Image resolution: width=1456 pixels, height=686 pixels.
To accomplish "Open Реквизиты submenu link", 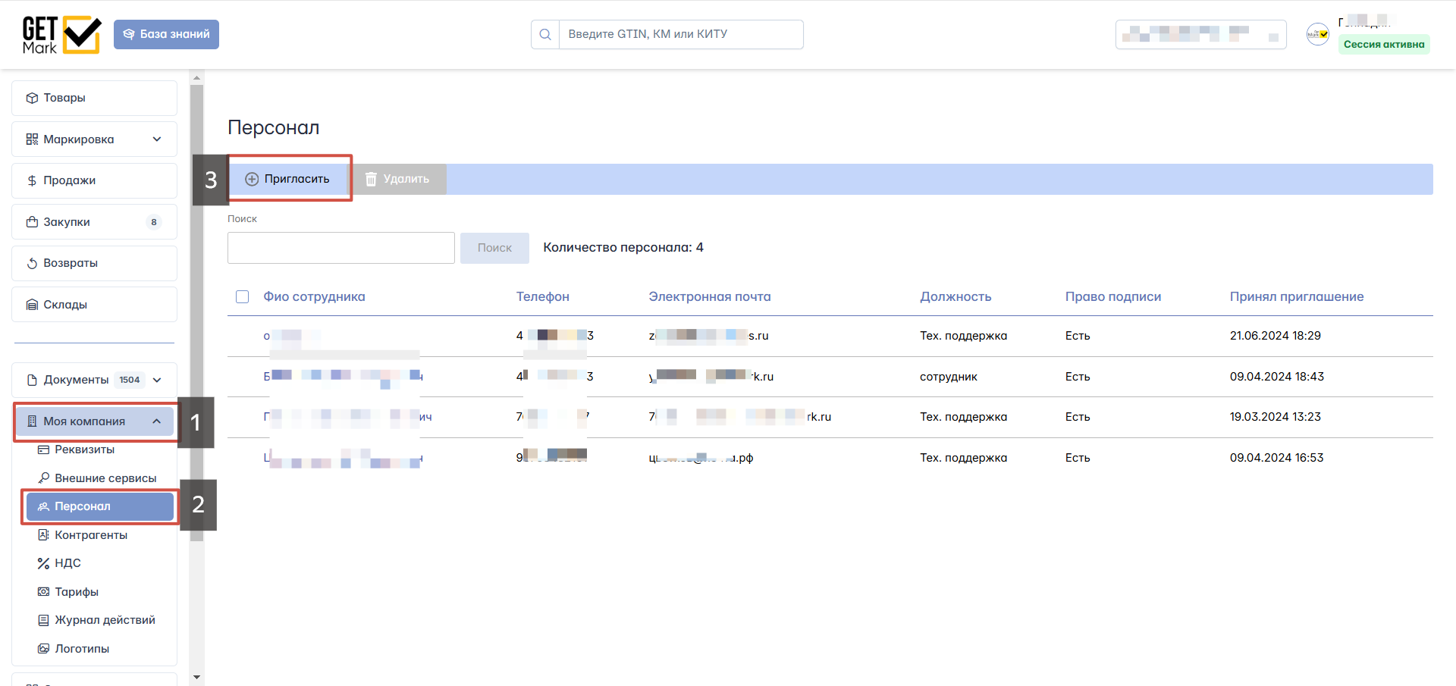I will coord(84,450).
